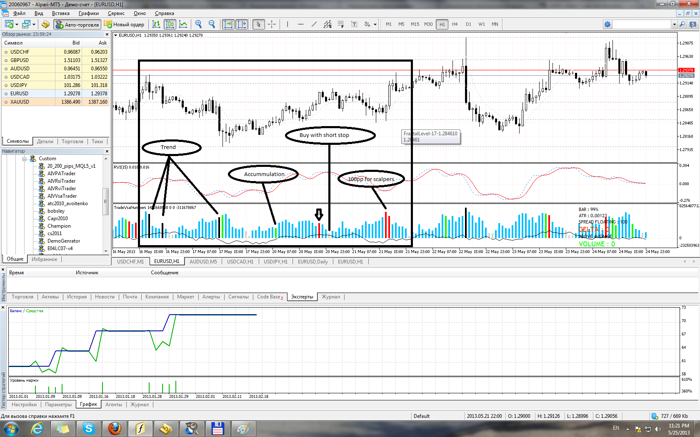Screen dimensions: 700x437
Task: Switch to Тики tab in Market Watch
Action: (97, 142)
